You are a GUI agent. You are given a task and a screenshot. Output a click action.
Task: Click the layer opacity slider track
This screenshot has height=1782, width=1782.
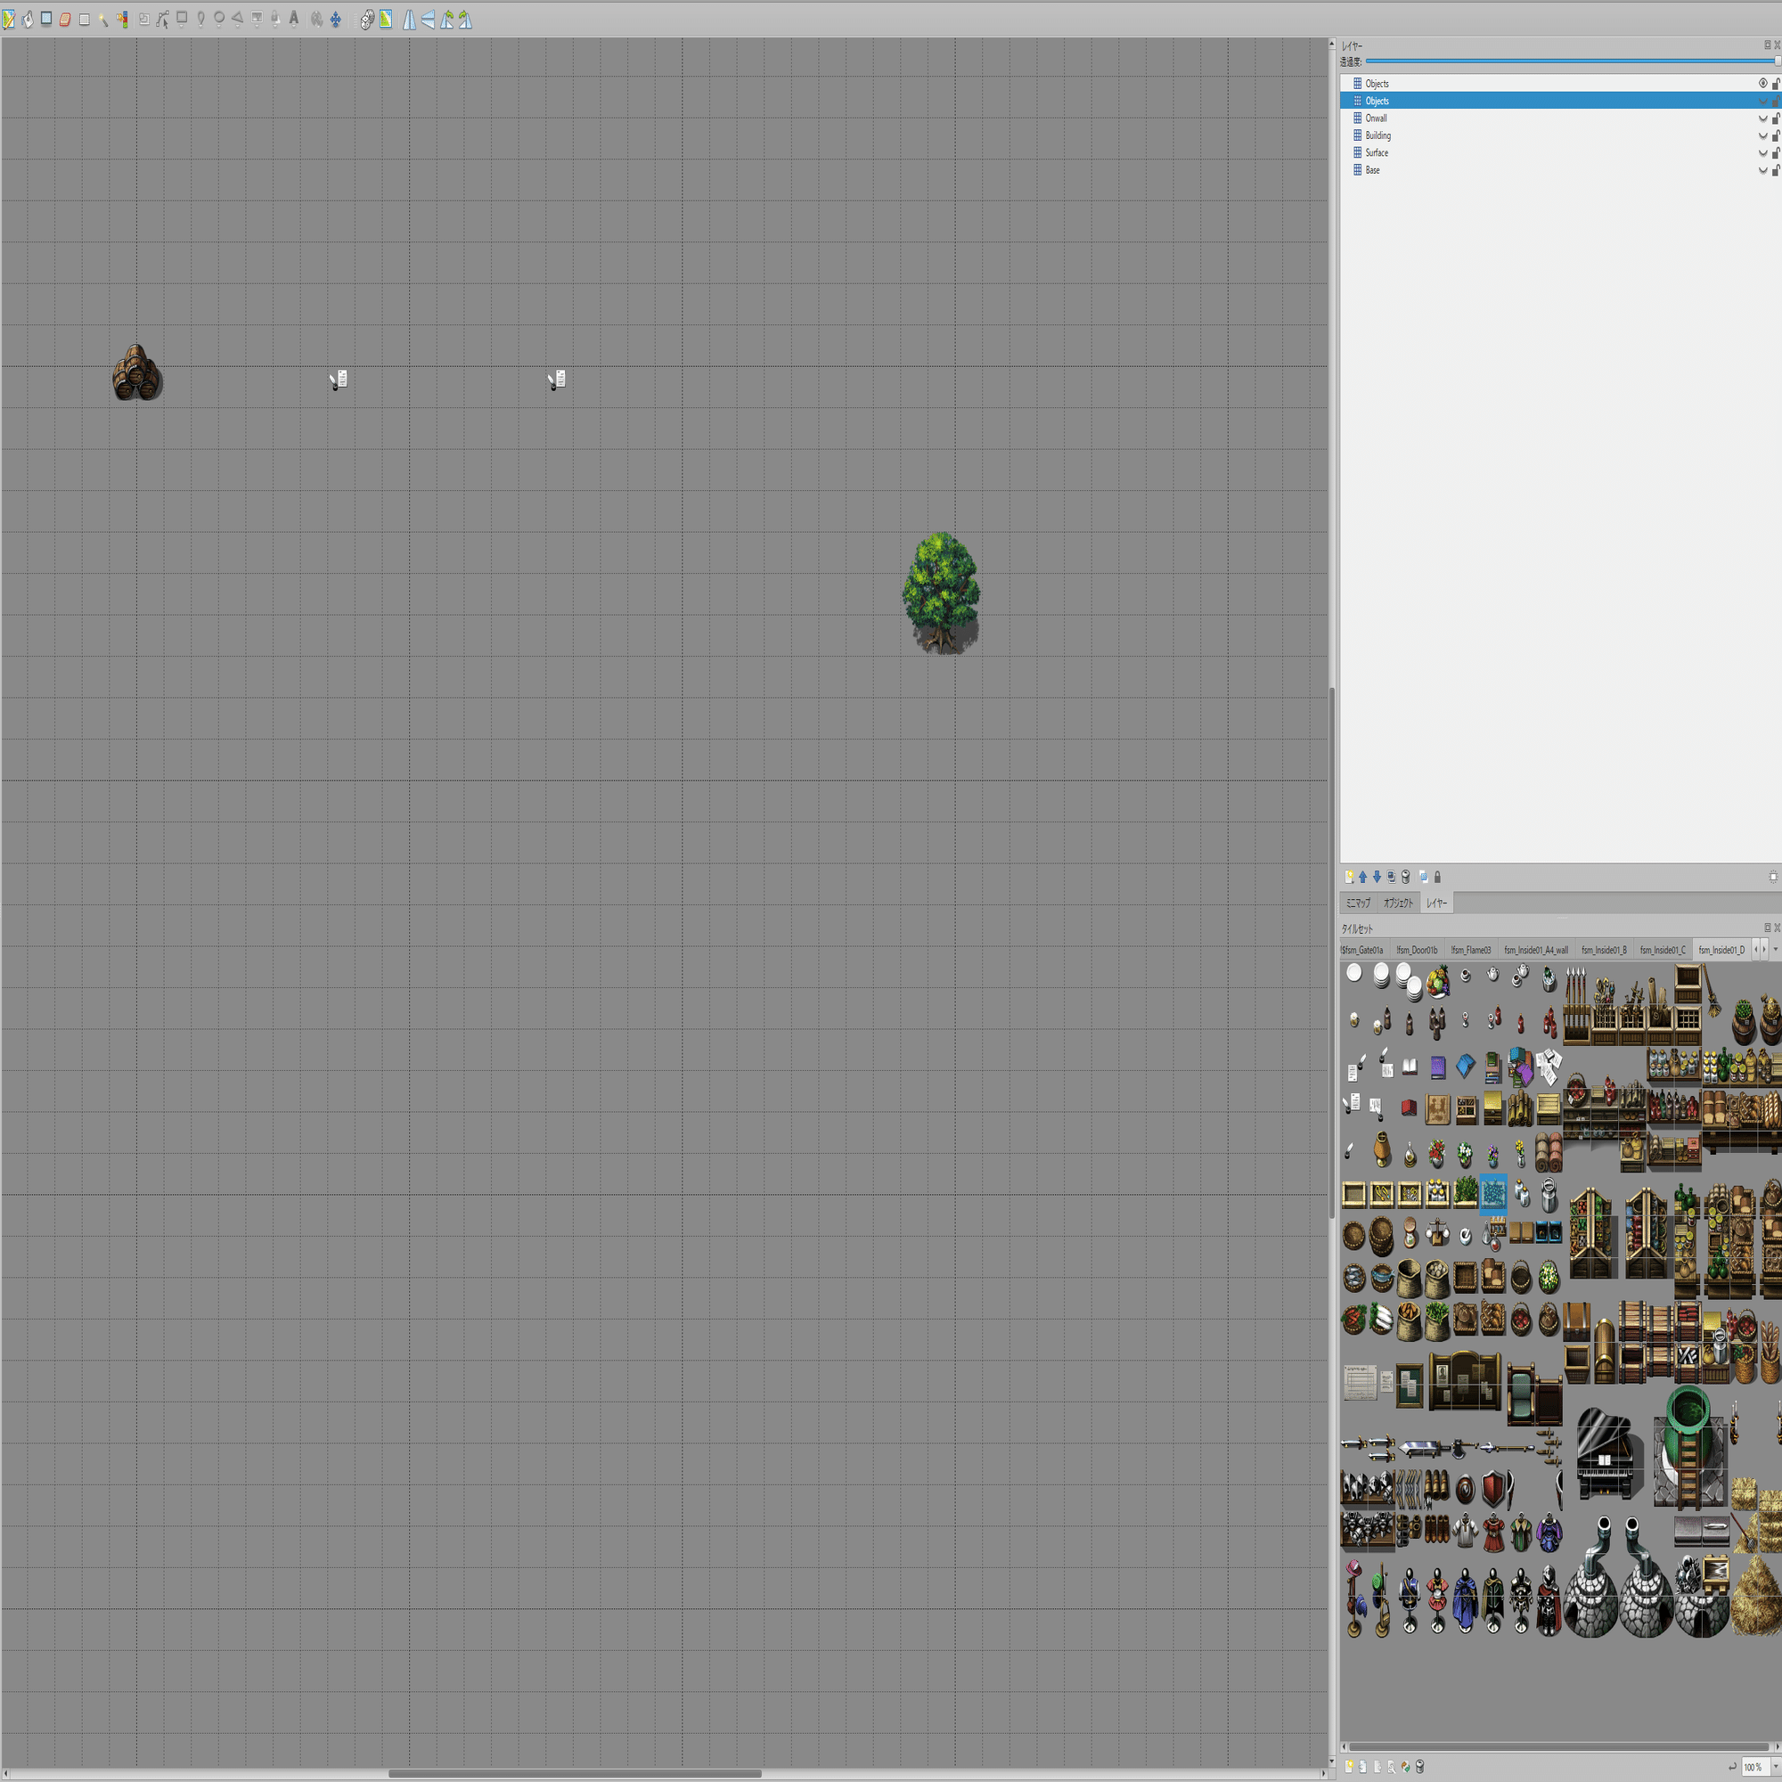click(1568, 61)
